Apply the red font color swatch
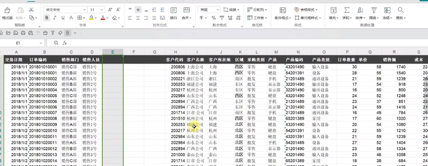Image resolution: width=428 pixels, height=166 pixels. (x=103, y=18)
